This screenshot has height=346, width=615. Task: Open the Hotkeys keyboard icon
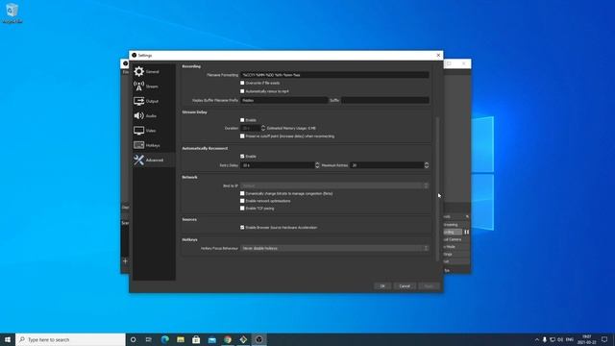(138, 145)
